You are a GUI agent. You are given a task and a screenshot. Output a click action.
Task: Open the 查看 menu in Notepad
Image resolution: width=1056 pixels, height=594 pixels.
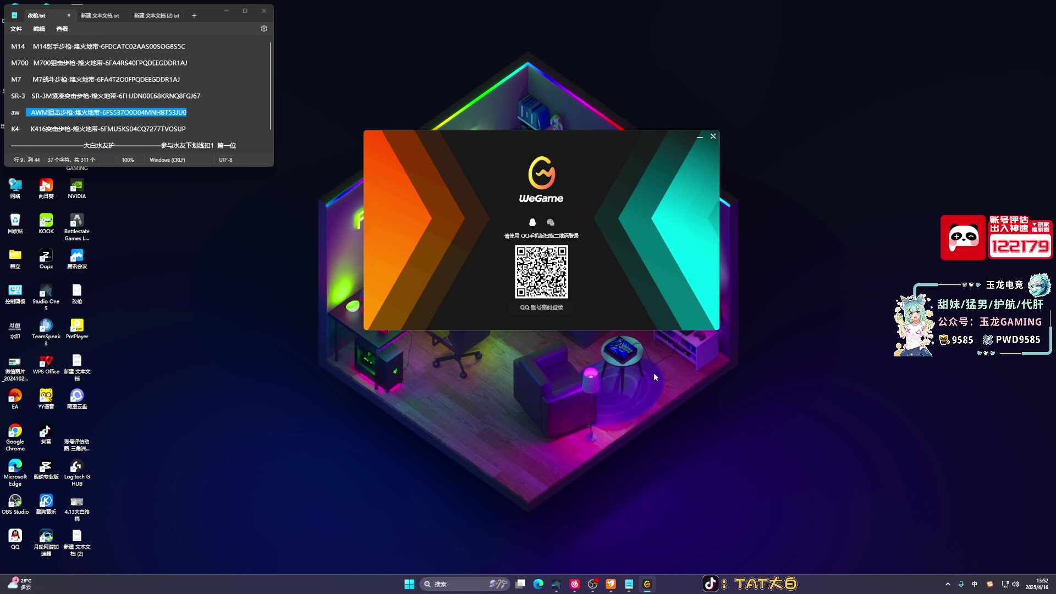tap(62, 29)
